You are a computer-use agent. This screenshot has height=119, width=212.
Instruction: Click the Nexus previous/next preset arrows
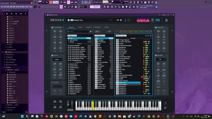tap(118, 20)
